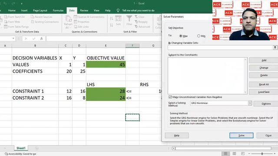Image resolution: width=278 pixels, height=156 pixels.
Task: Switch to Page Break Preview icon
Action: 243,153
